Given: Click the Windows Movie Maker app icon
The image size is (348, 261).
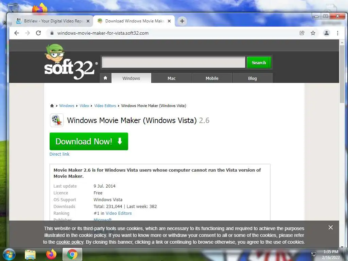Looking at the screenshot, I should [x=57, y=120].
